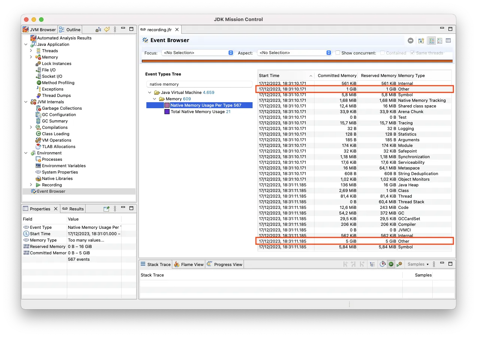The image size is (477, 337).
Task: Click the round clock icon in Stack Trace toolbar
Action: pos(382,264)
